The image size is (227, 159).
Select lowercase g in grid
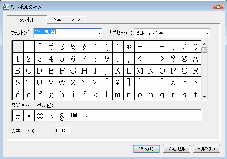point(51,94)
